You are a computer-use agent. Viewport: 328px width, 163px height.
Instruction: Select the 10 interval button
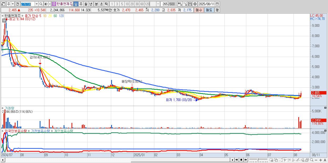[127, 4]
